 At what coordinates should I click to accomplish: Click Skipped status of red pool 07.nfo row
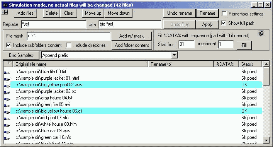coord(249,118)
